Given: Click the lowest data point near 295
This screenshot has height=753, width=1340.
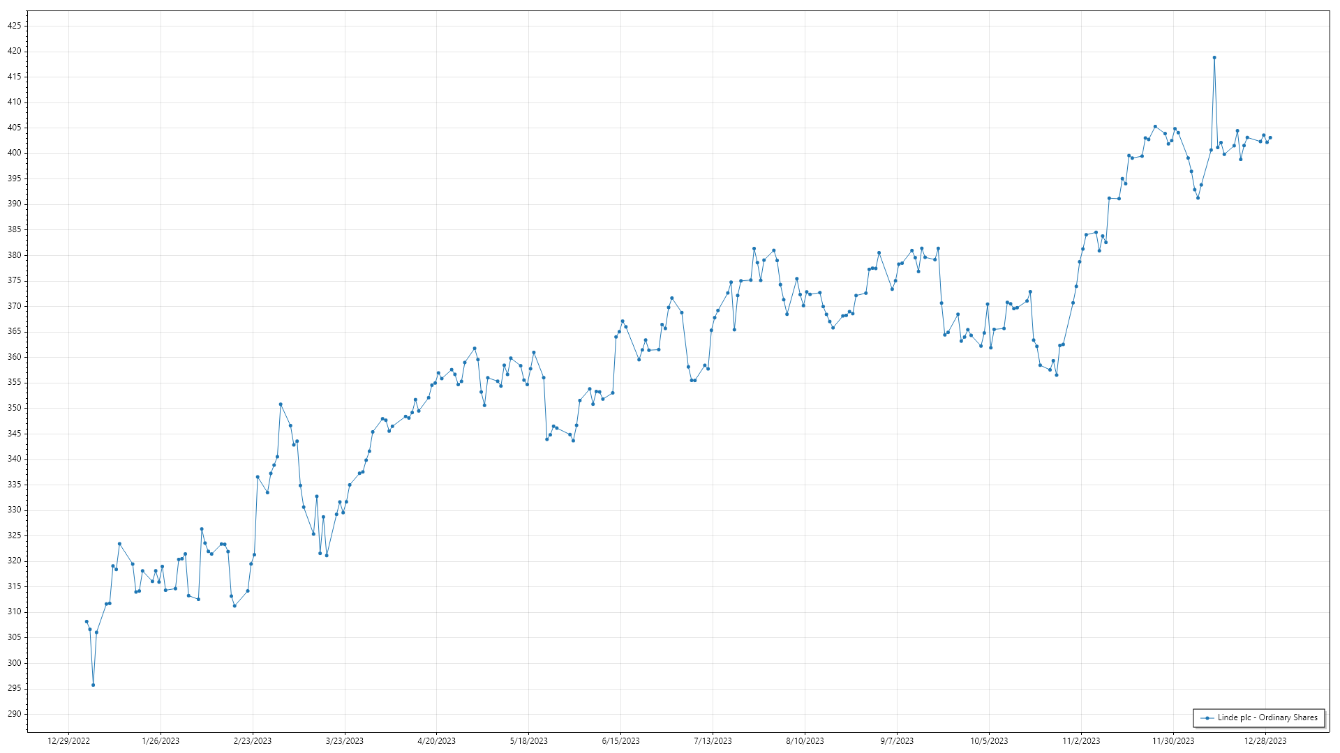Looking at the screenshot, I should pyautogui.click(x=94, y=685).
